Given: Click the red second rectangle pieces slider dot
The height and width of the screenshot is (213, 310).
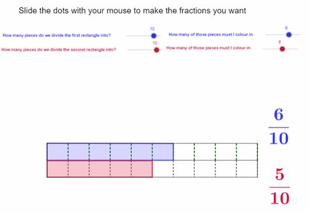Looking at the screenshot, I should 156,50.
